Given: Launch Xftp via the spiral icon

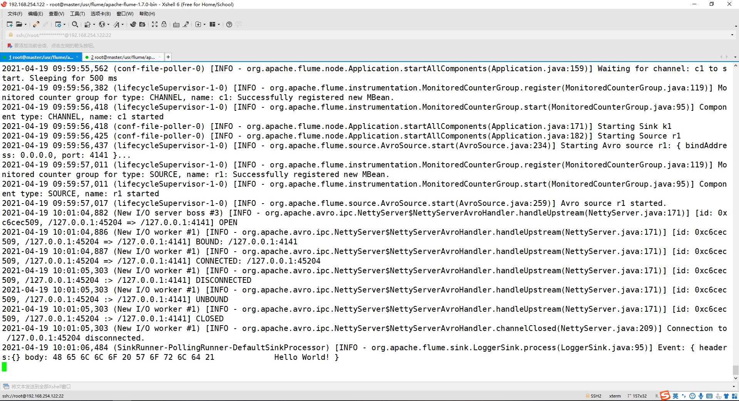Looking at the screenshot, I should point(133,24).
